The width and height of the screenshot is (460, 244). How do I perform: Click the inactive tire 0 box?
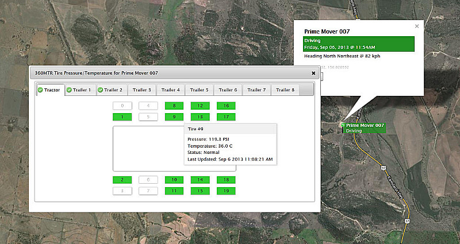click(x=122, y=106)
